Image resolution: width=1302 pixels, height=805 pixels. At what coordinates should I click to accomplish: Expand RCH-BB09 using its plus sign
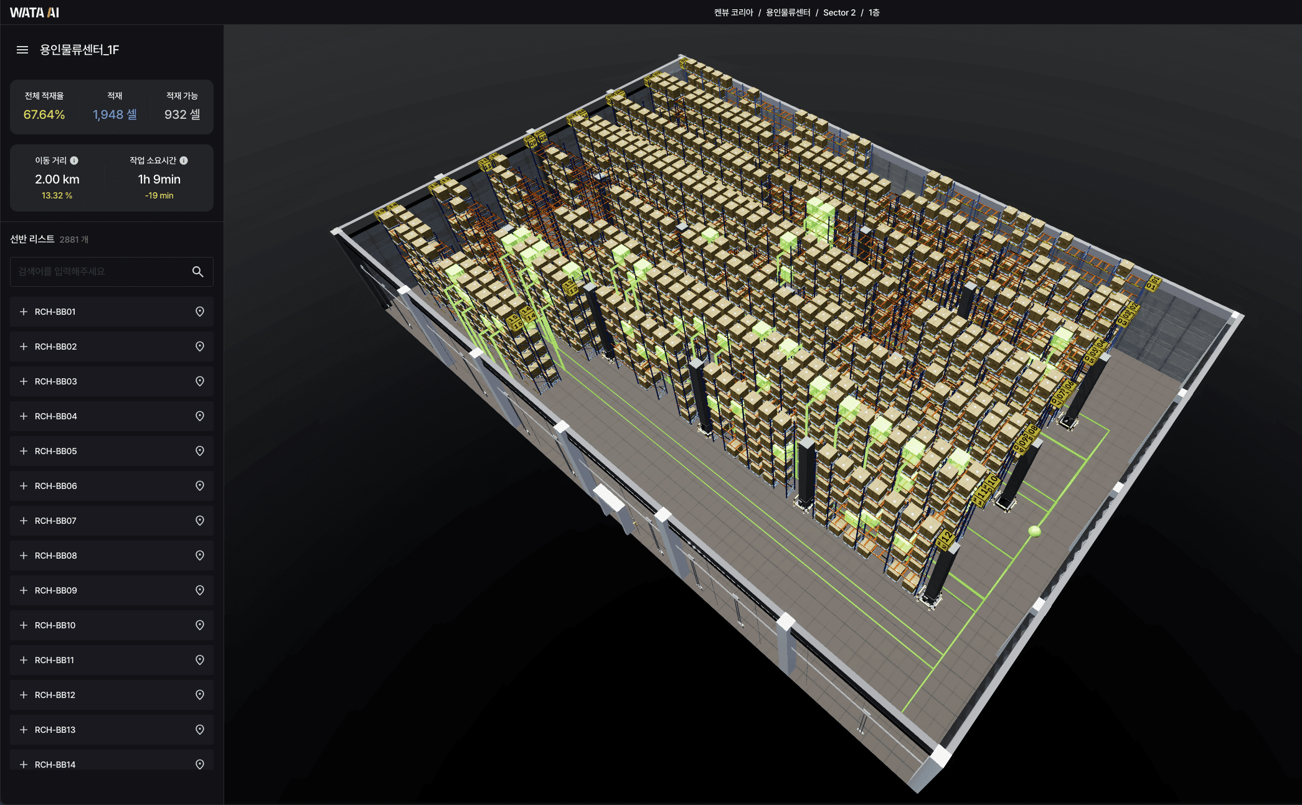click(24, 590)
